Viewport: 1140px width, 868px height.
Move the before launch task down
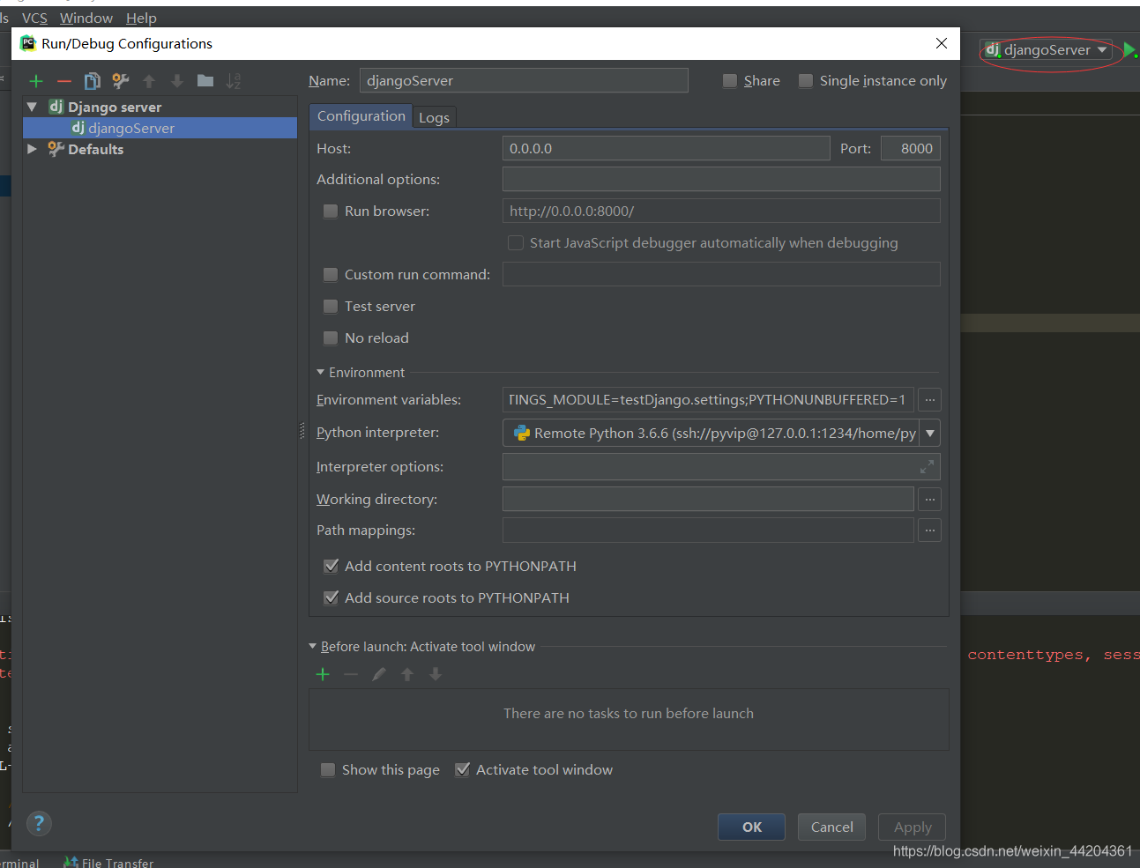(436, 674)
